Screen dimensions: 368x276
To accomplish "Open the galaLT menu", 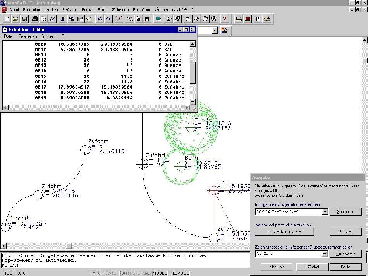I will click(x=179, y=10).
